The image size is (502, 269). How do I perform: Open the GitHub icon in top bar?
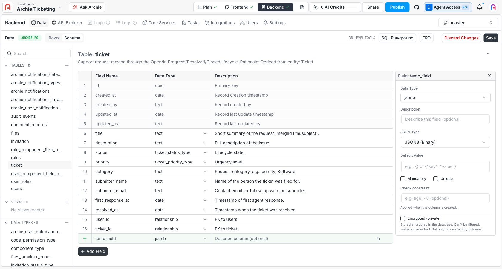[x=417, y=7]
